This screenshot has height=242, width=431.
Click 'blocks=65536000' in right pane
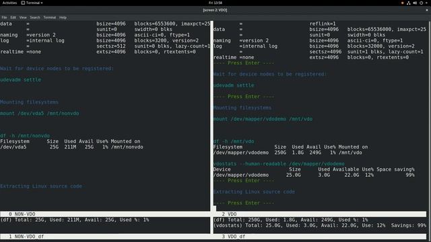[371, 30]
